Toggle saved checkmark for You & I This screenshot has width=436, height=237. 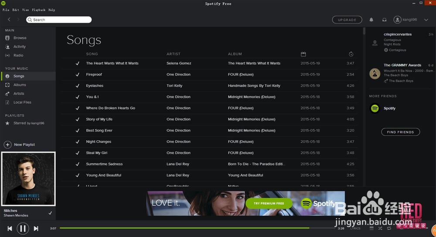point(77,97)
